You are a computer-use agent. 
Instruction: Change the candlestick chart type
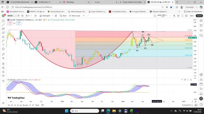[35, 16]
